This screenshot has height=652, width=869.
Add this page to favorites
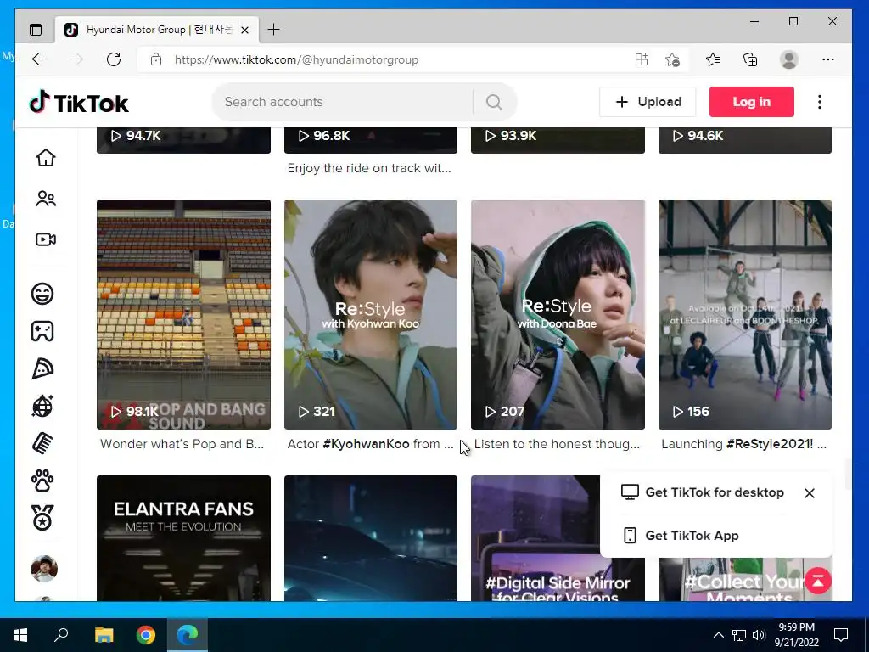coord(672,59)
